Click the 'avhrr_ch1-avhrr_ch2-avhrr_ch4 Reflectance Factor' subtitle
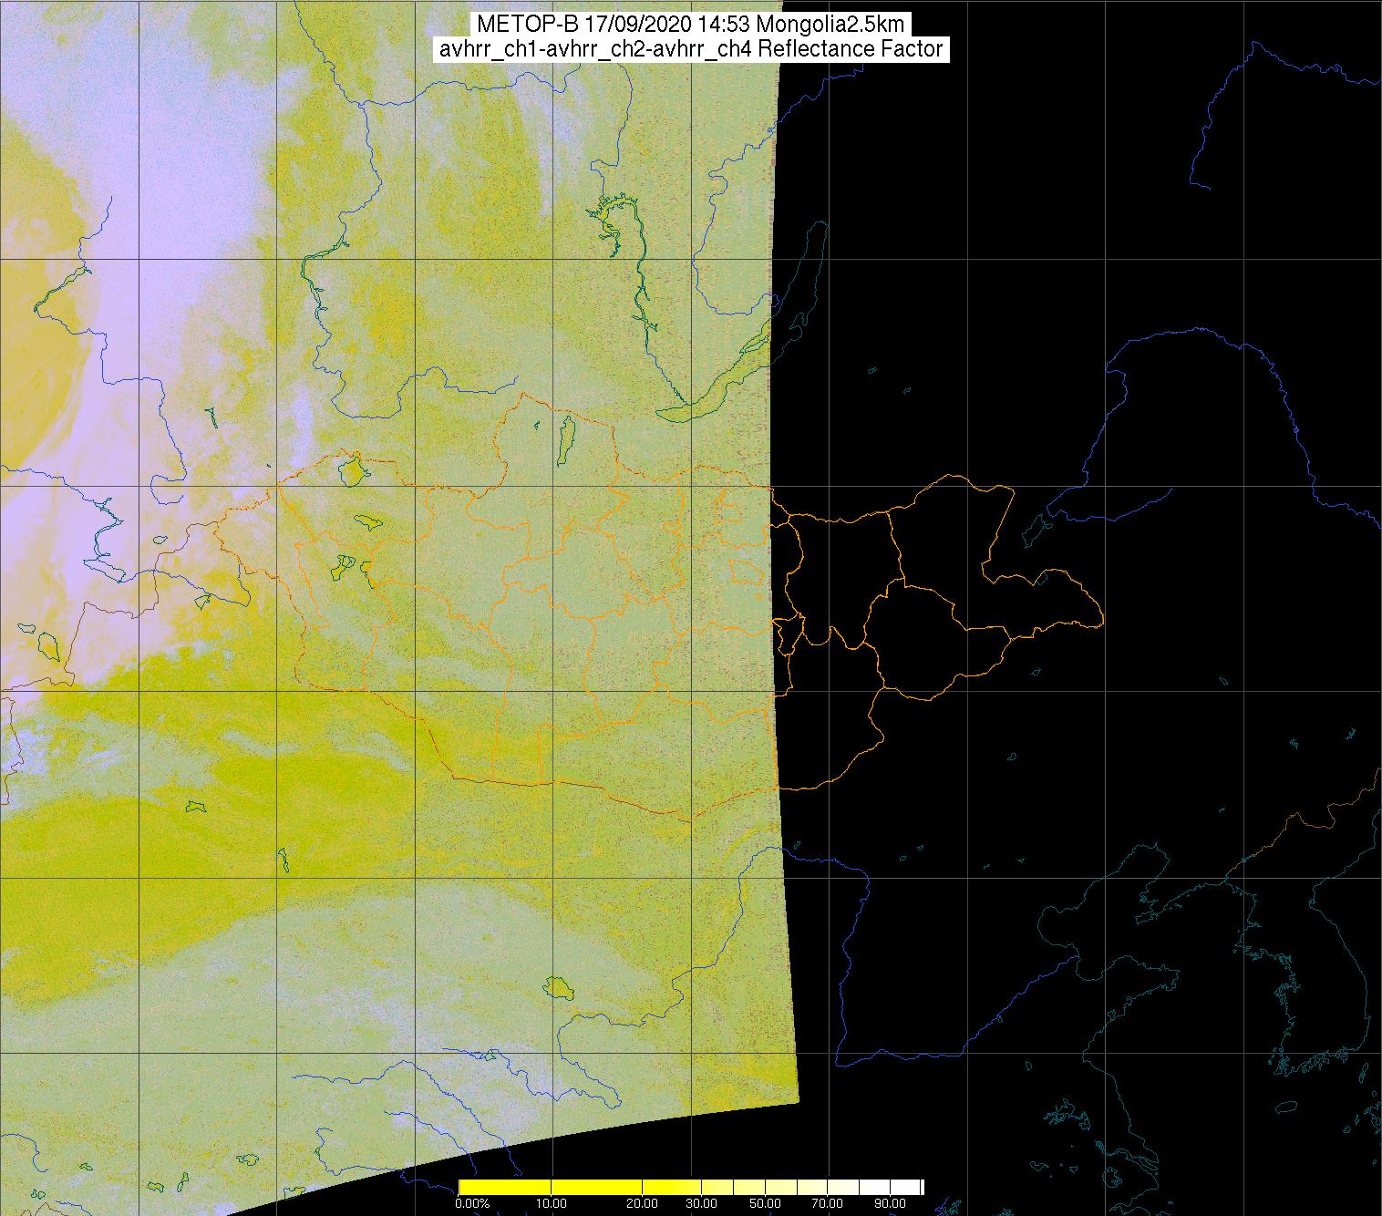Viewport: 1382px width, 1216px height. coord(691,49)
